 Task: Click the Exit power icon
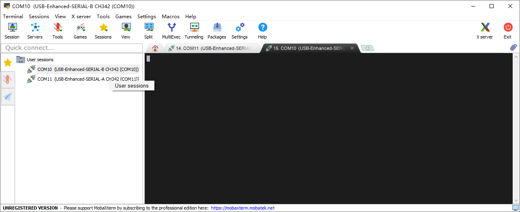click(x=508, y=31)
